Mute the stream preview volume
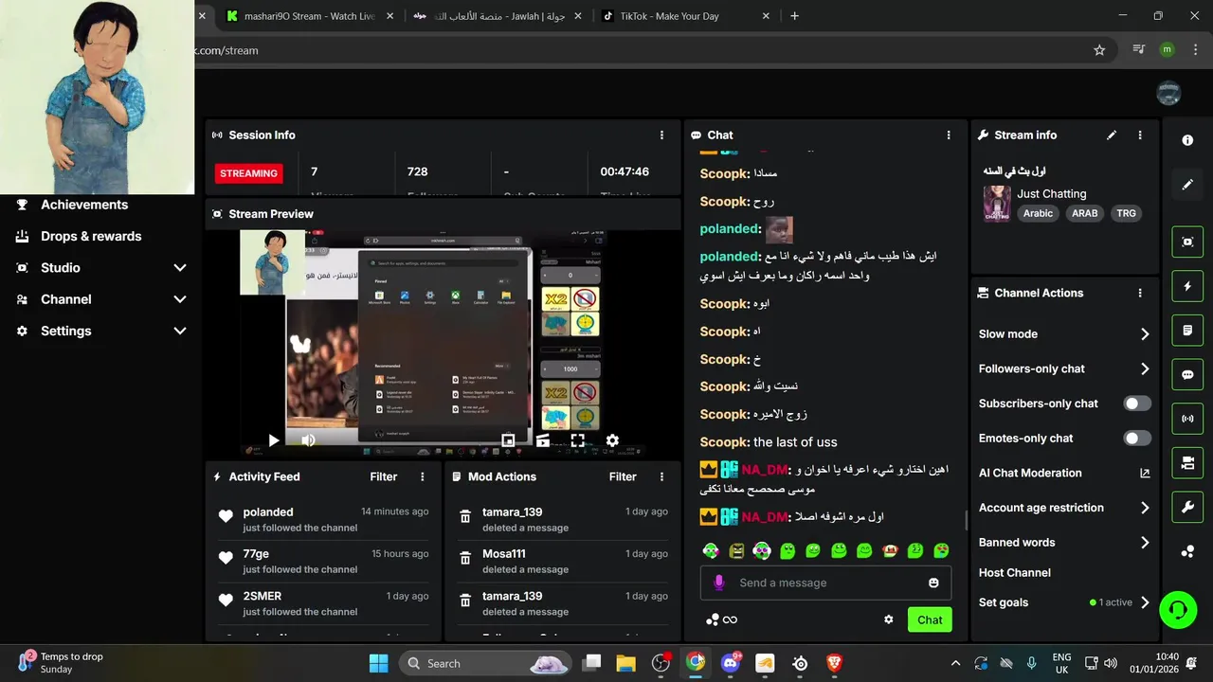This screenshot has width=1213, height=682. [308, 440]
